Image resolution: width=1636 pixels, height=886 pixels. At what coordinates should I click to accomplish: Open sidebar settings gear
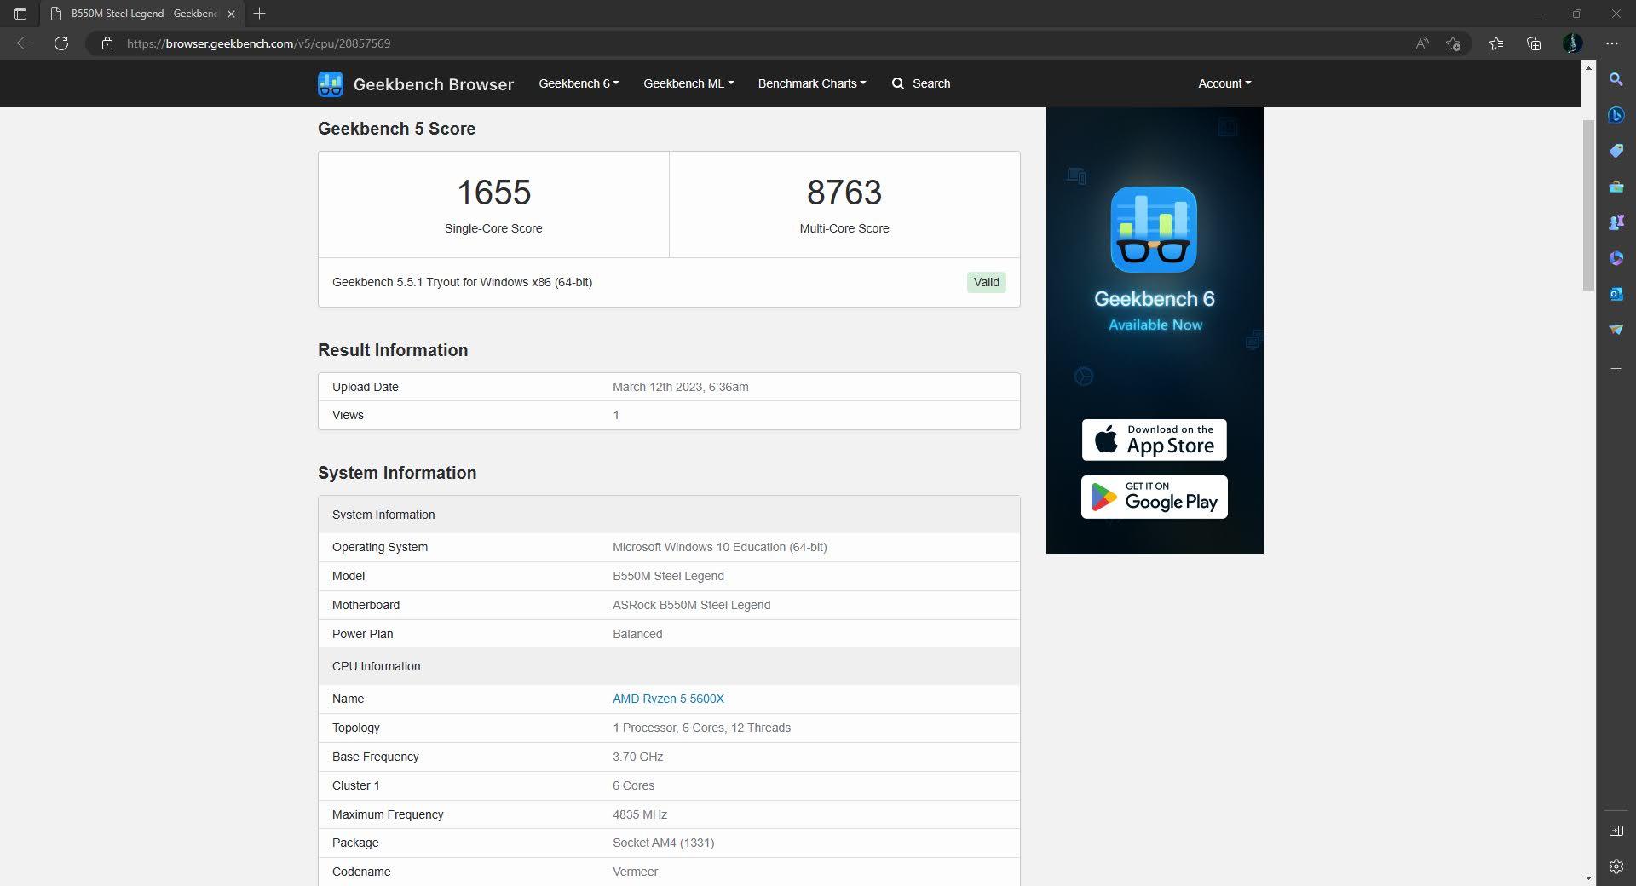pos(1616,866)
